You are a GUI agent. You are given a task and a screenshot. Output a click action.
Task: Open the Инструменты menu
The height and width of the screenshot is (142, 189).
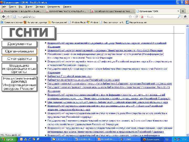[x=54, y=7]
